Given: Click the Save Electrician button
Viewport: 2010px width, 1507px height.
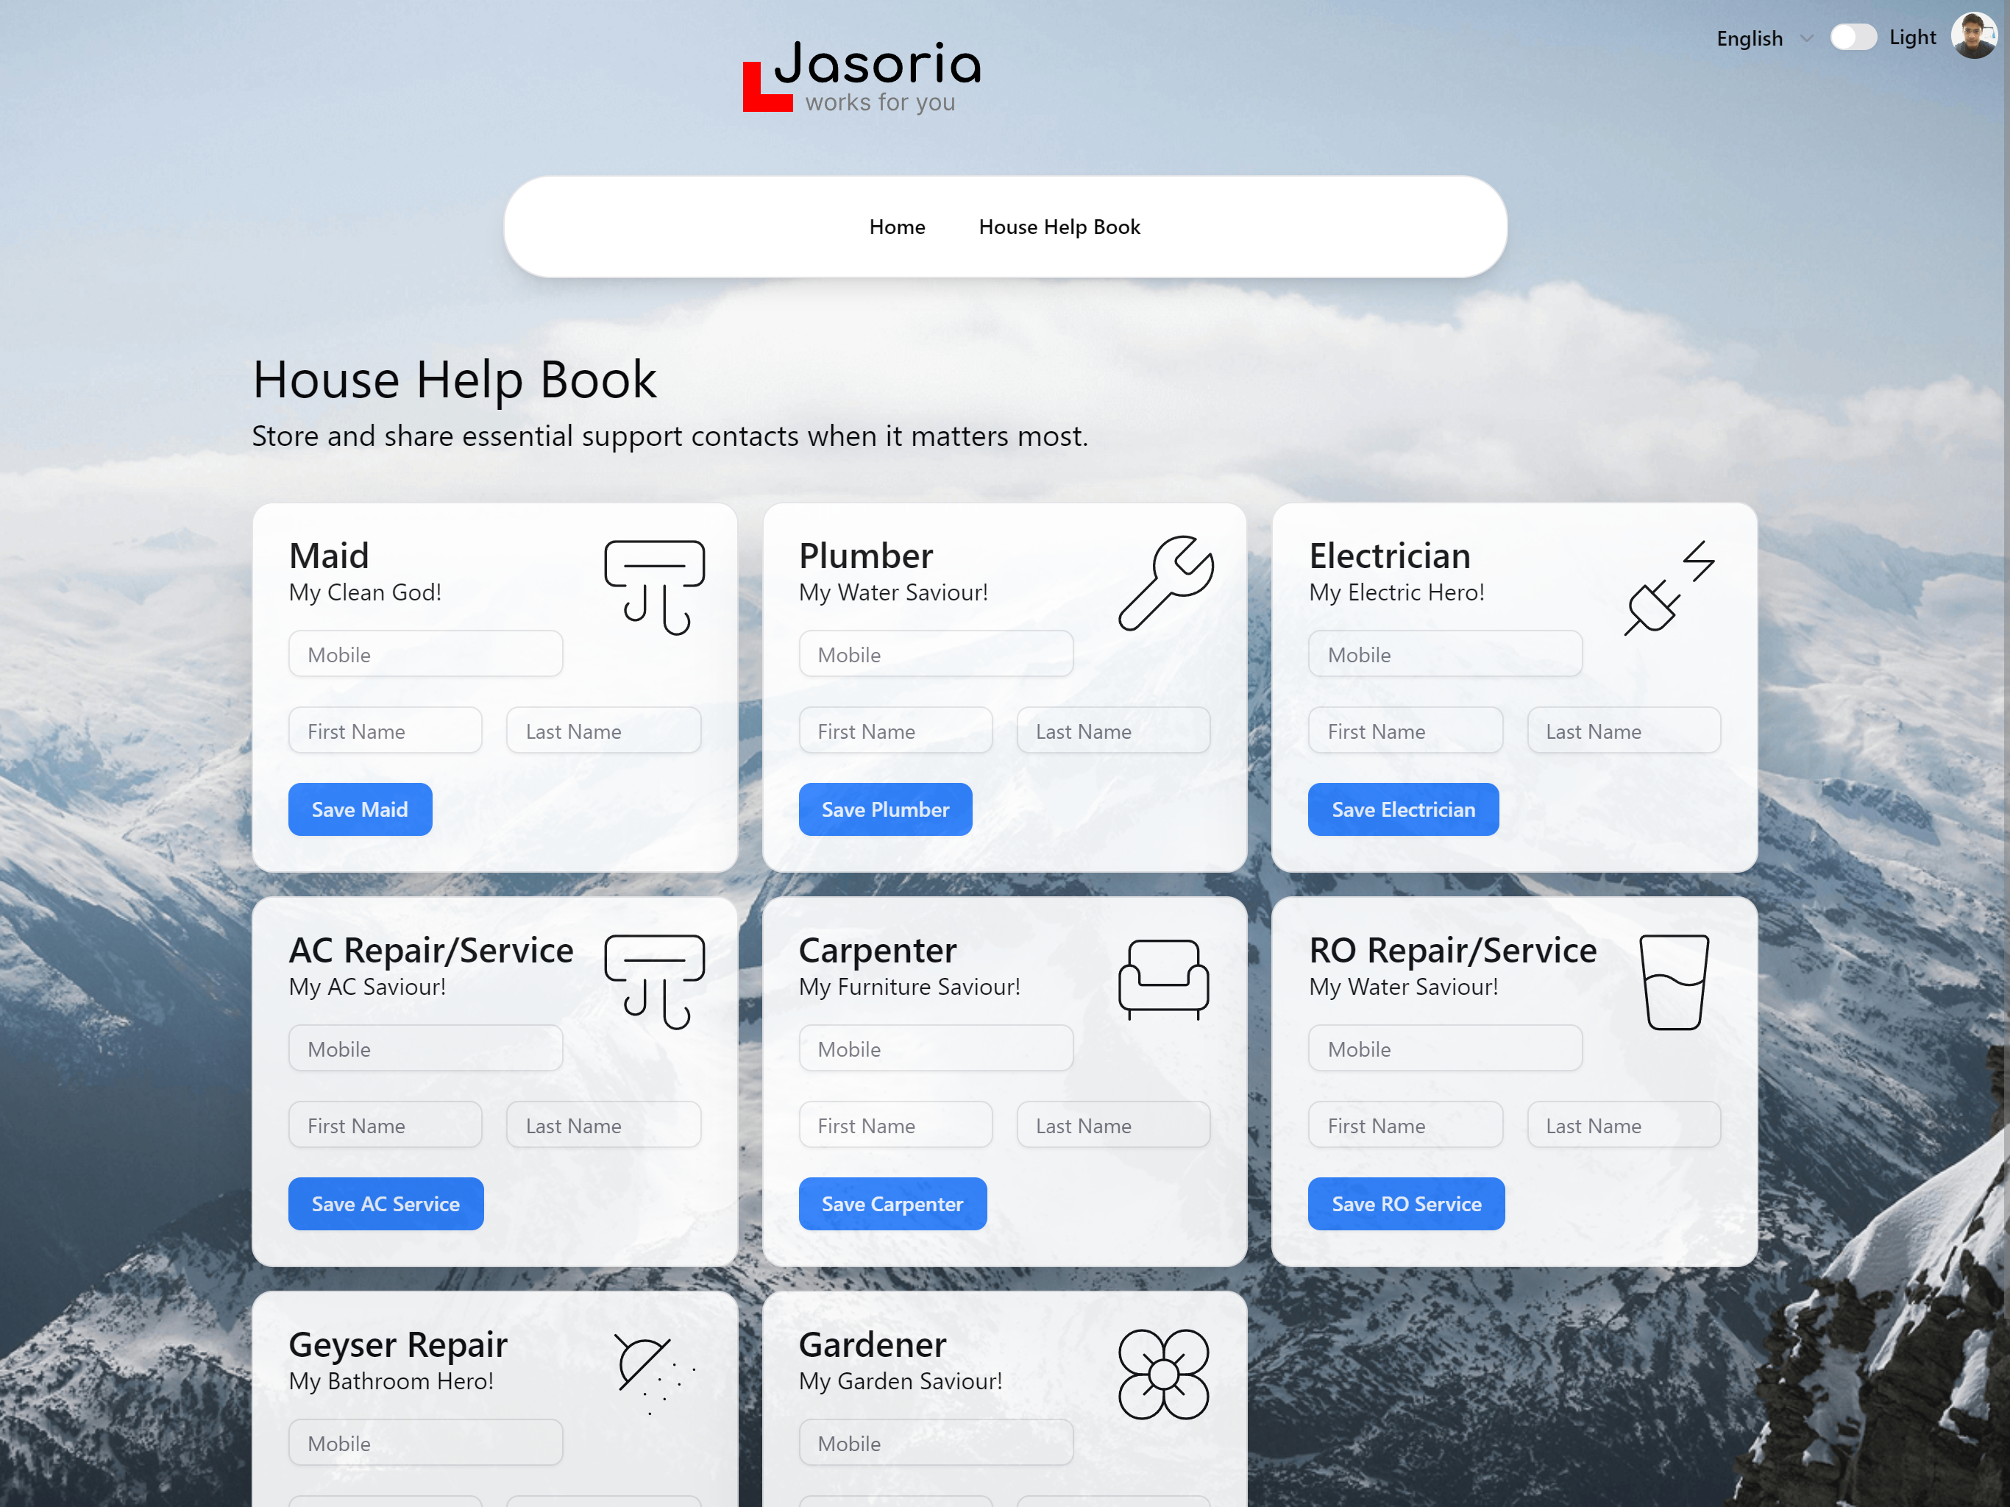Looking at the screenshot, I should coord(1403,809).
